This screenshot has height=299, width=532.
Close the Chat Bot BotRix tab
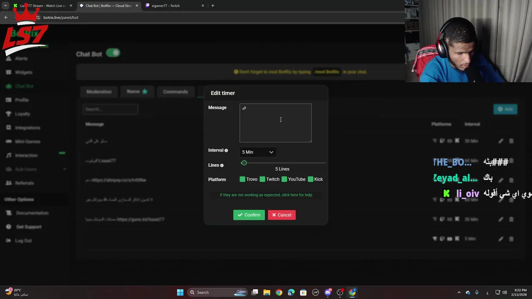[137, 6]
